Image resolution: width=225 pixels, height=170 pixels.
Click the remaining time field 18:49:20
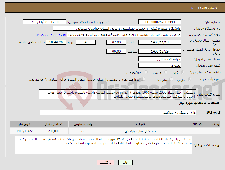point(56,42)
